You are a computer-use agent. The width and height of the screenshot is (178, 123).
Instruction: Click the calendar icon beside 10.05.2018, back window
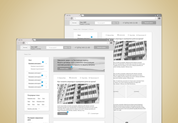[118, 35]
